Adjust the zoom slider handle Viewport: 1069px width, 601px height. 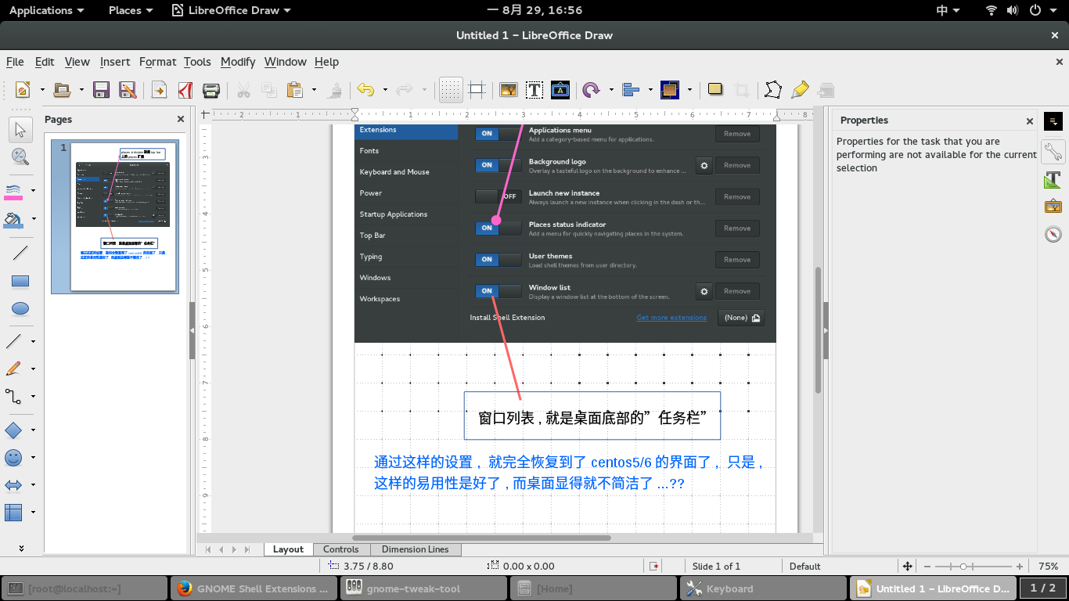tap(963, 566)
